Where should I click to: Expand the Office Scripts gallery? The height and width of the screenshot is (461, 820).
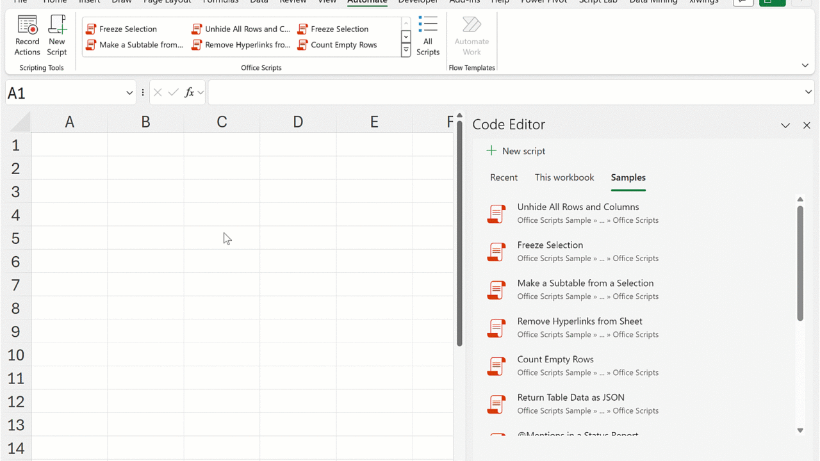(406, 51)
